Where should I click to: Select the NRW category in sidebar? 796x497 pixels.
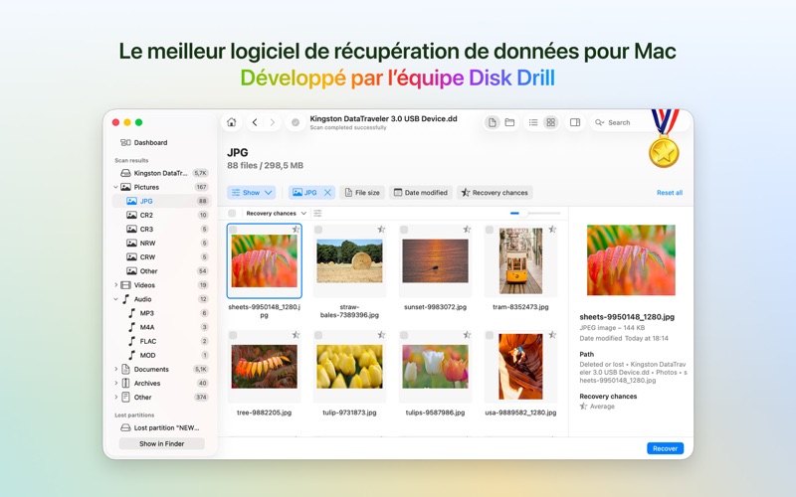(162, 243)
